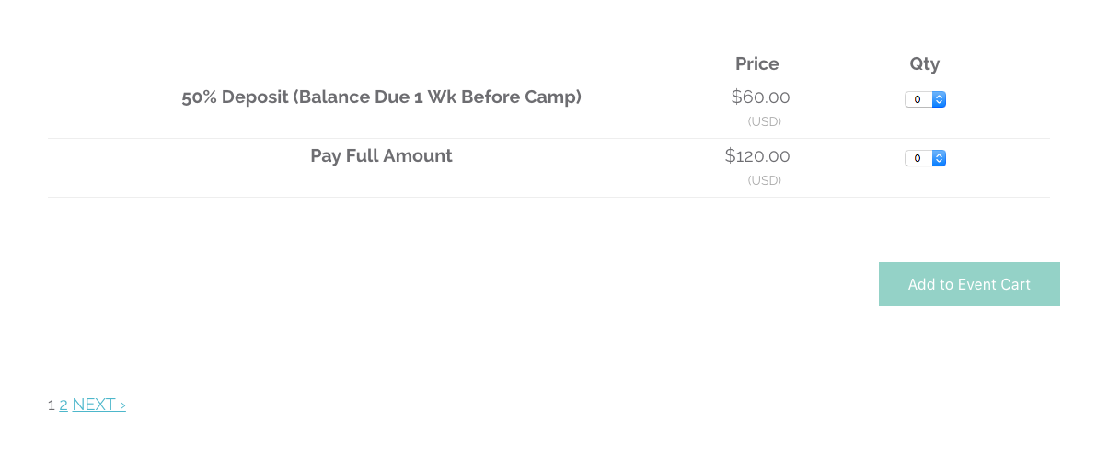Go to page 2 of the listing
The image size is (1120, 468).
(x=64, y=405)
